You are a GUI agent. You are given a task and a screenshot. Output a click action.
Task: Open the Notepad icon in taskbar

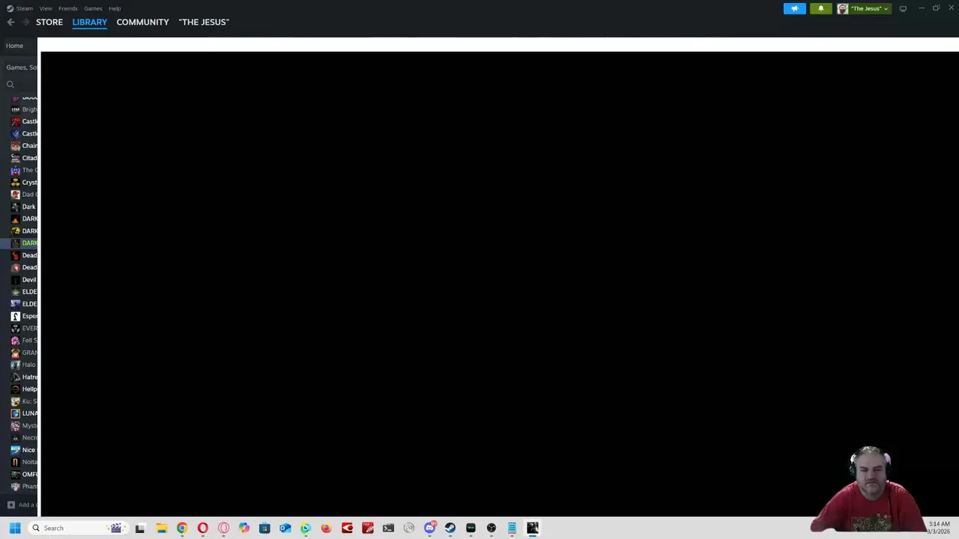(x=512, y=528)
